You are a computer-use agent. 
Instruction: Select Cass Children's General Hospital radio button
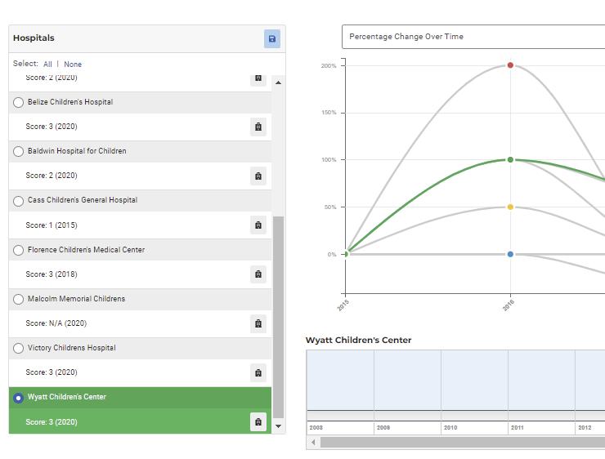point(18,201)
